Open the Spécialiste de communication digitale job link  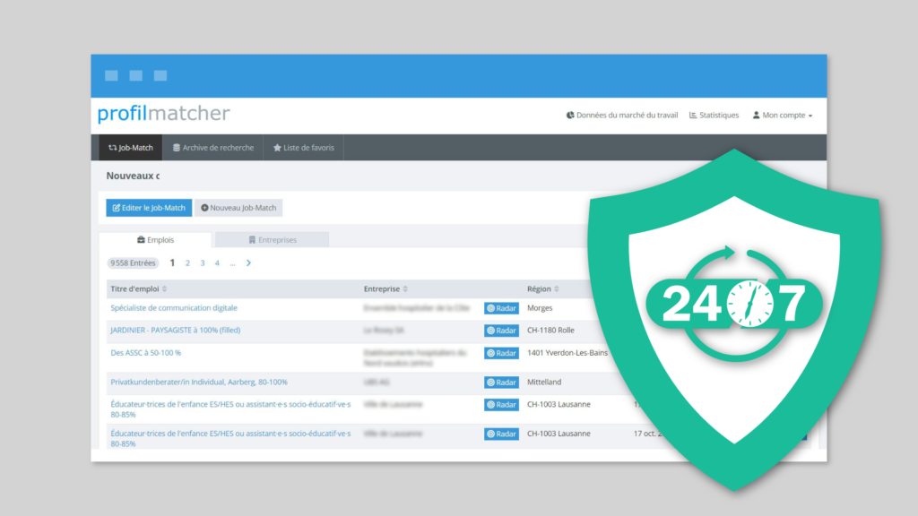(174, 308)
